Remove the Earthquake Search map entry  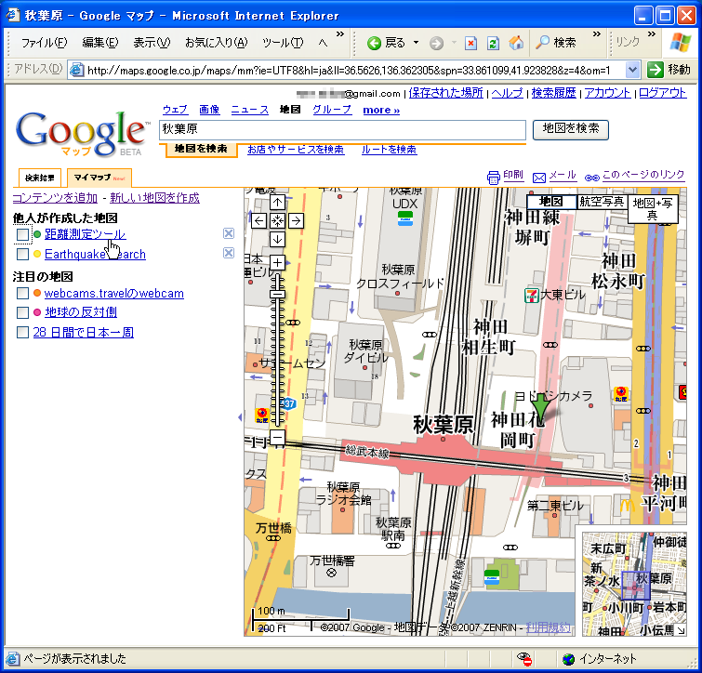click(229, 253)
